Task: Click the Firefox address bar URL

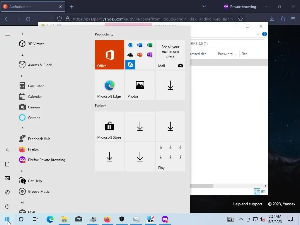Action: 153,19
